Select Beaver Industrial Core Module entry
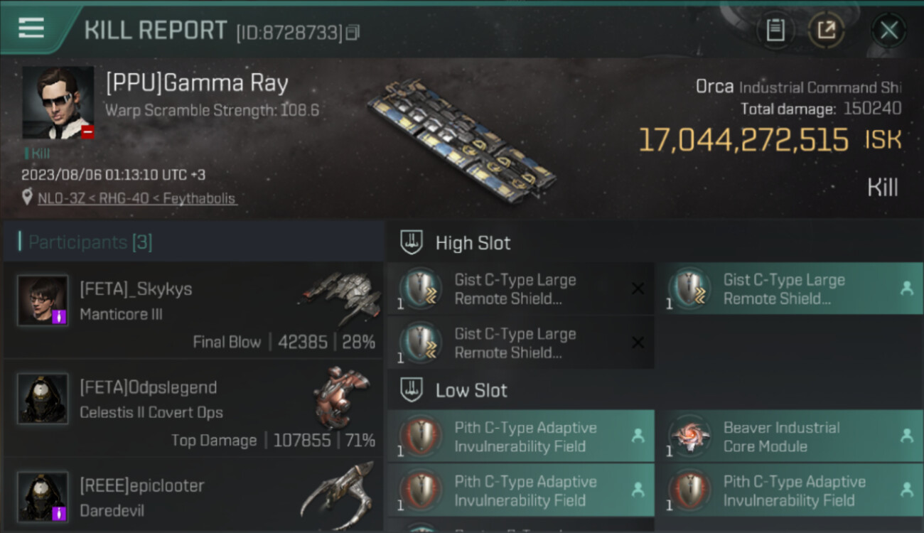This screenshot has height=533, width=924. click(x=789, y=436)
